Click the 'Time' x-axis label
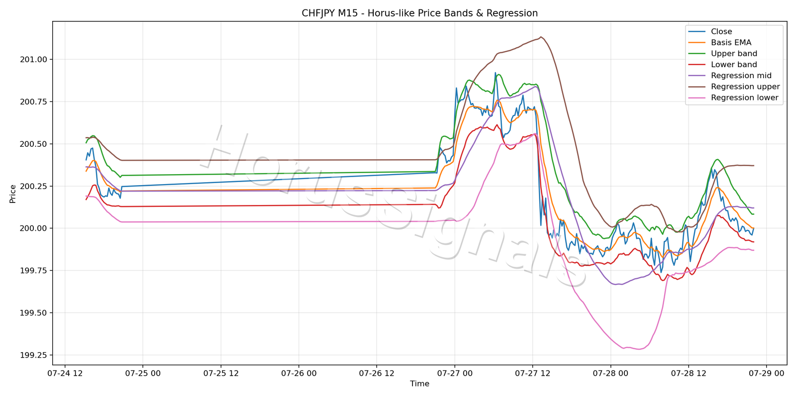 tap(419, 384)
